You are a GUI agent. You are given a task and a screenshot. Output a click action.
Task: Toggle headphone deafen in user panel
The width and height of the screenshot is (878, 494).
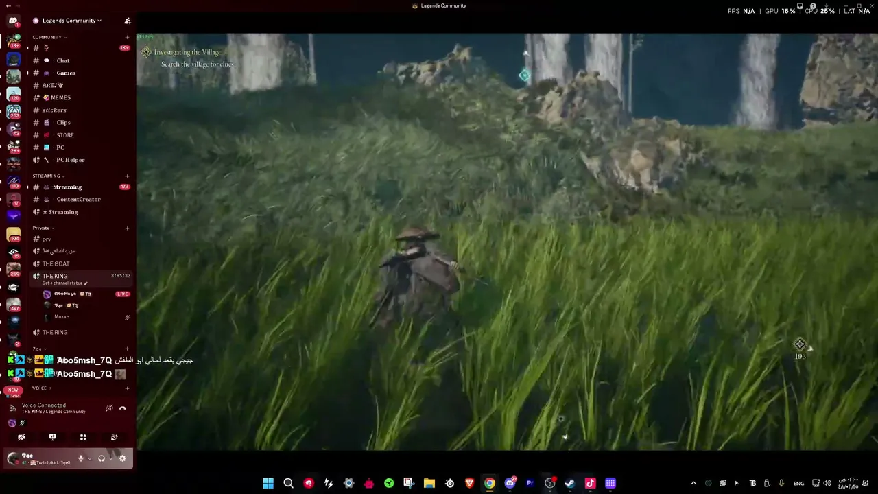pyautogui.click(x=102, y=458)
